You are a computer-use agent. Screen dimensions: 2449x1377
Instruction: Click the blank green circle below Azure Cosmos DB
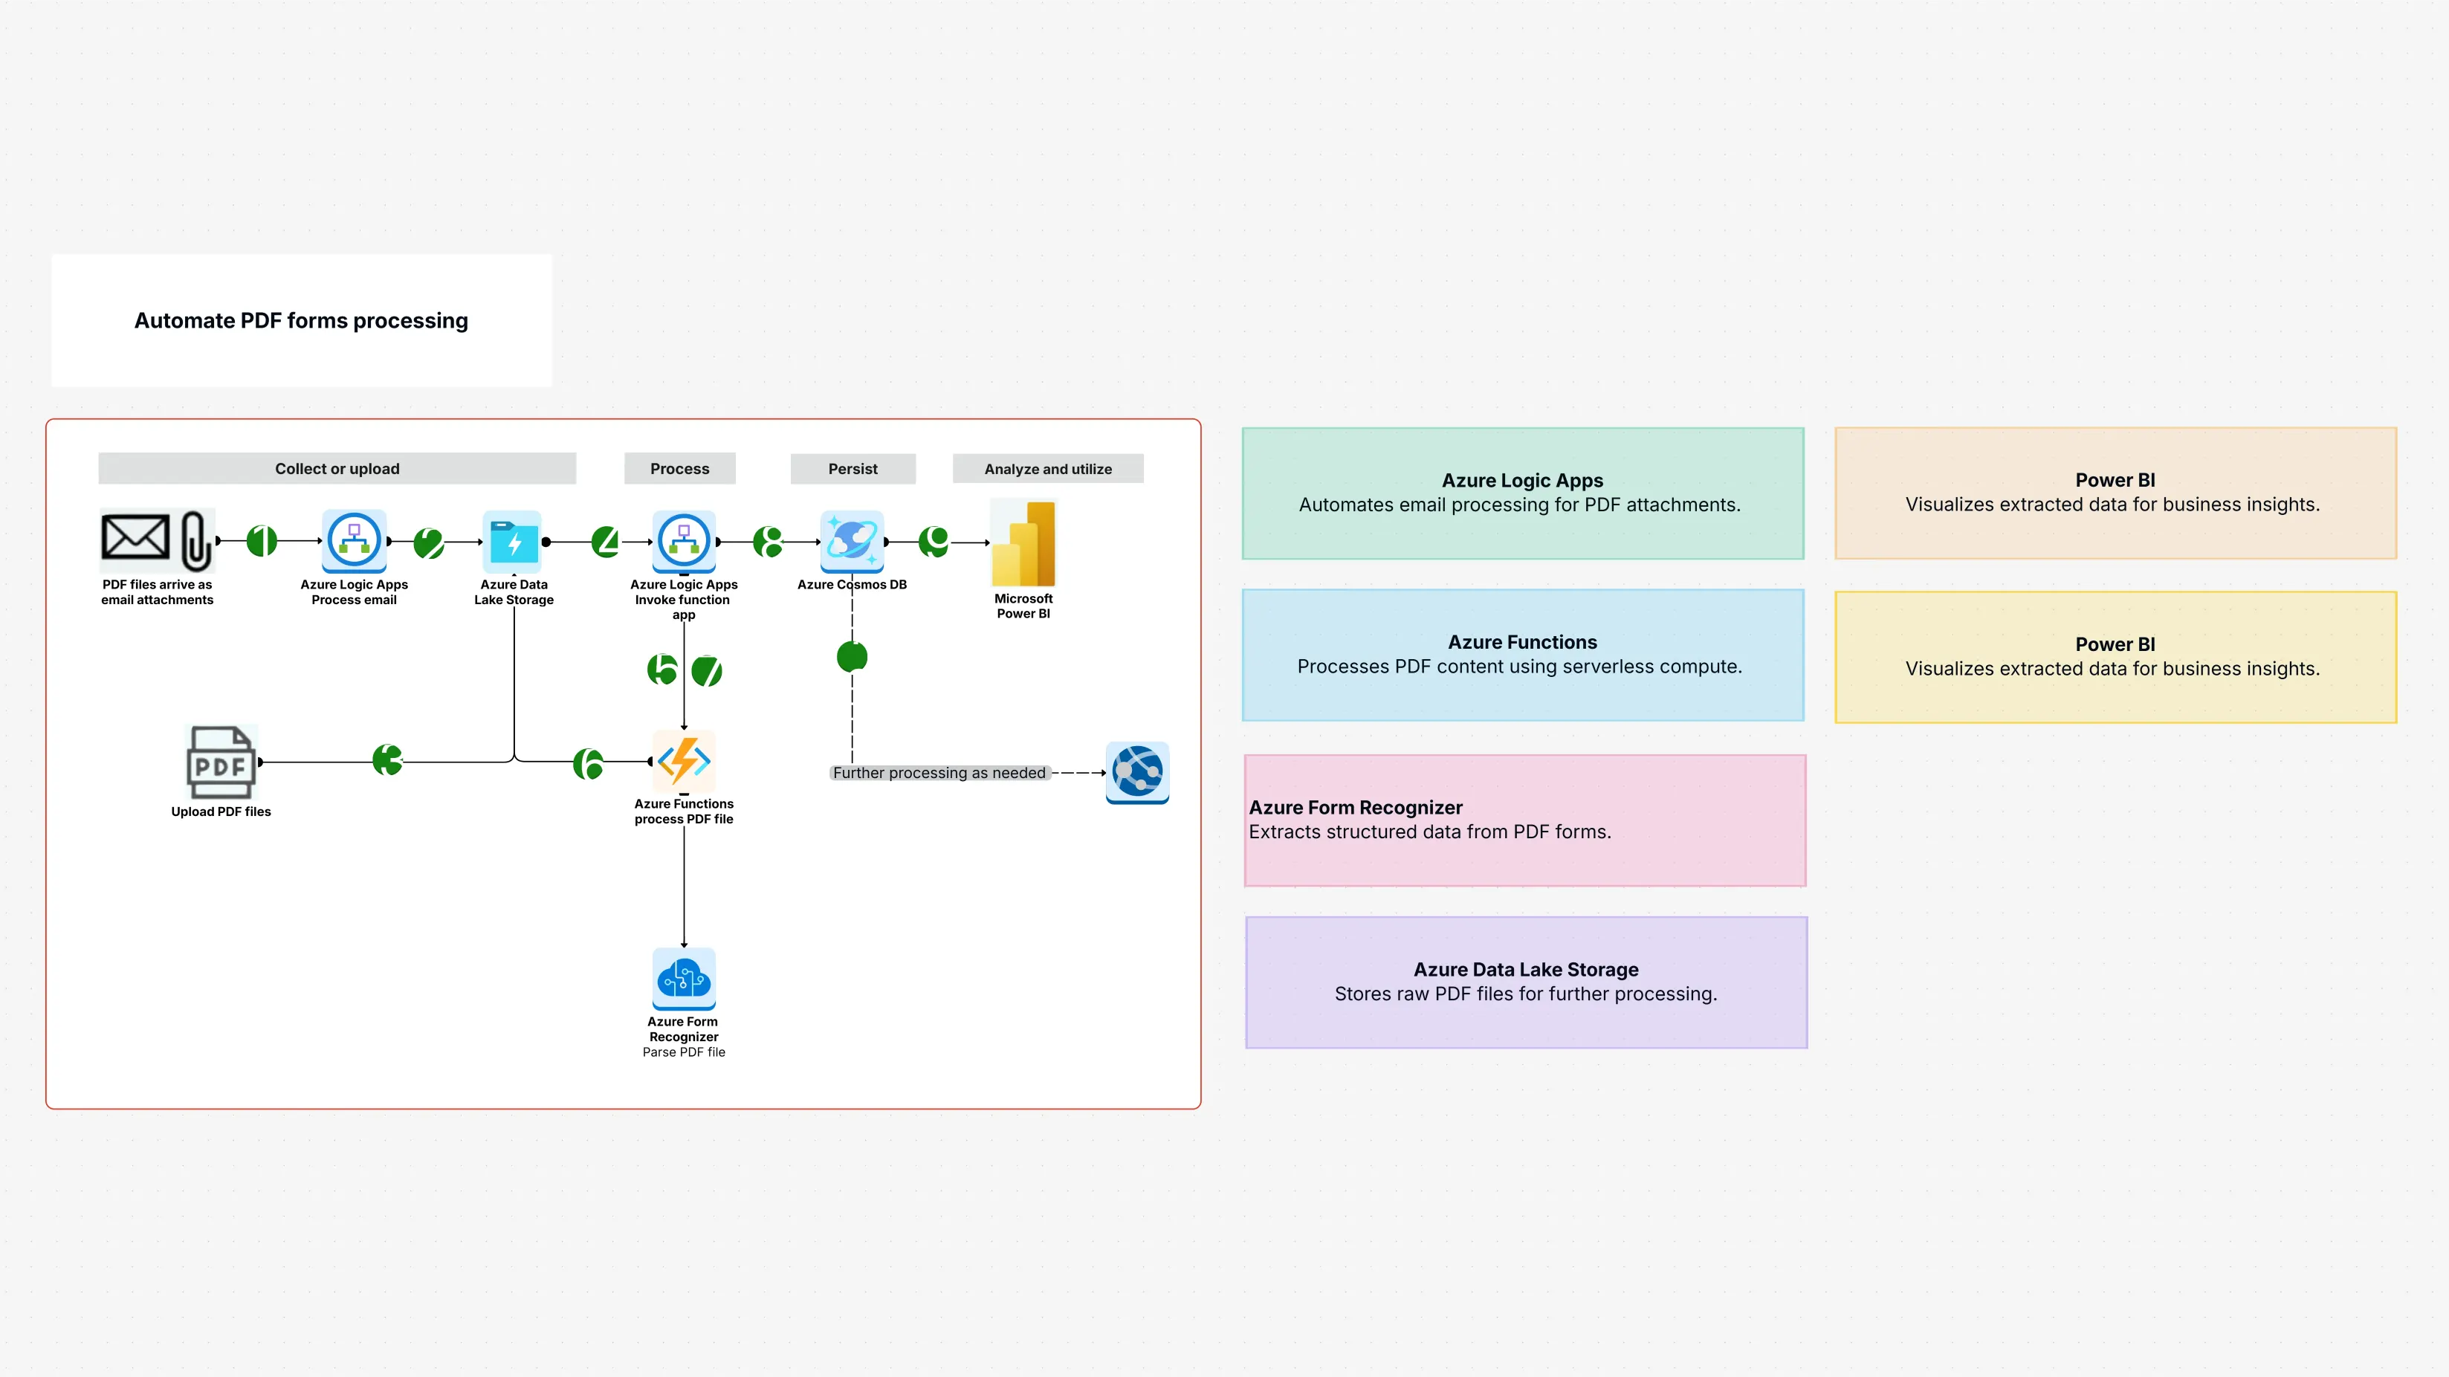coord(852,657)
